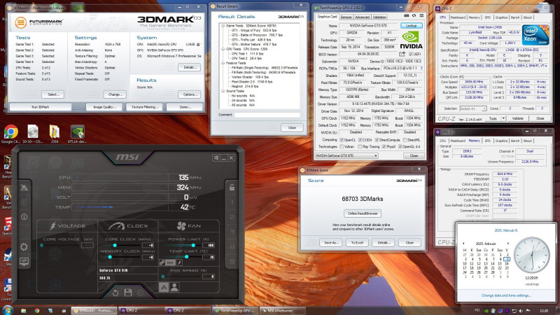
Task: Toggle the CUDA checkbox in GPU-Z
Action: pos(360,140)
